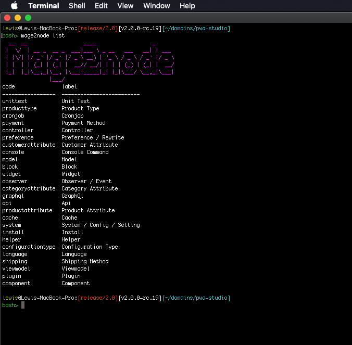The image size is (352, 345).
Task: Click the 'Category Attribute' label
Action: [x=90, y=189]
